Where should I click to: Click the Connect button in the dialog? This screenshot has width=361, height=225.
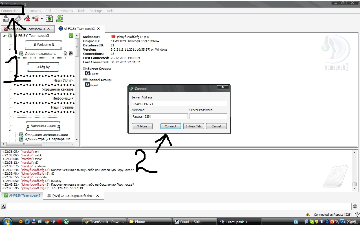click(171, 126)
